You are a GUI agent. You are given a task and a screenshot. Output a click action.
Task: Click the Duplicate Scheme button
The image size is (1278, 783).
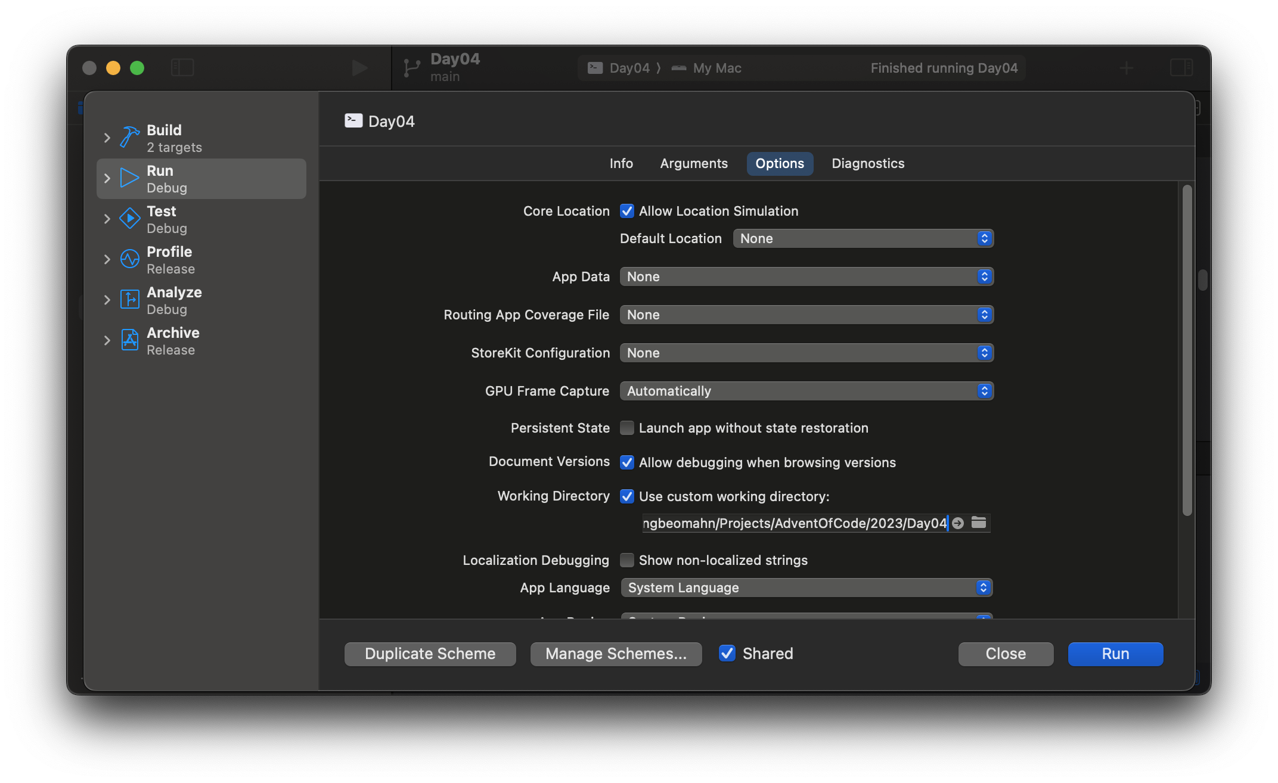click(430, 654)
